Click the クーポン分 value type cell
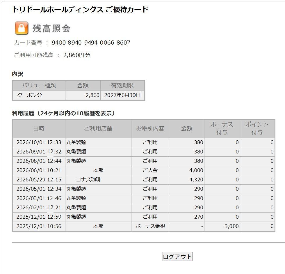Image resolution: width=285 pixels, height=274 pixels. pyautogui.click(x=39, y=95)
